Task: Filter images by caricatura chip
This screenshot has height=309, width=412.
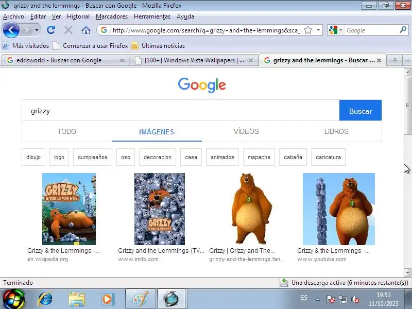Action: coord(328,157)
